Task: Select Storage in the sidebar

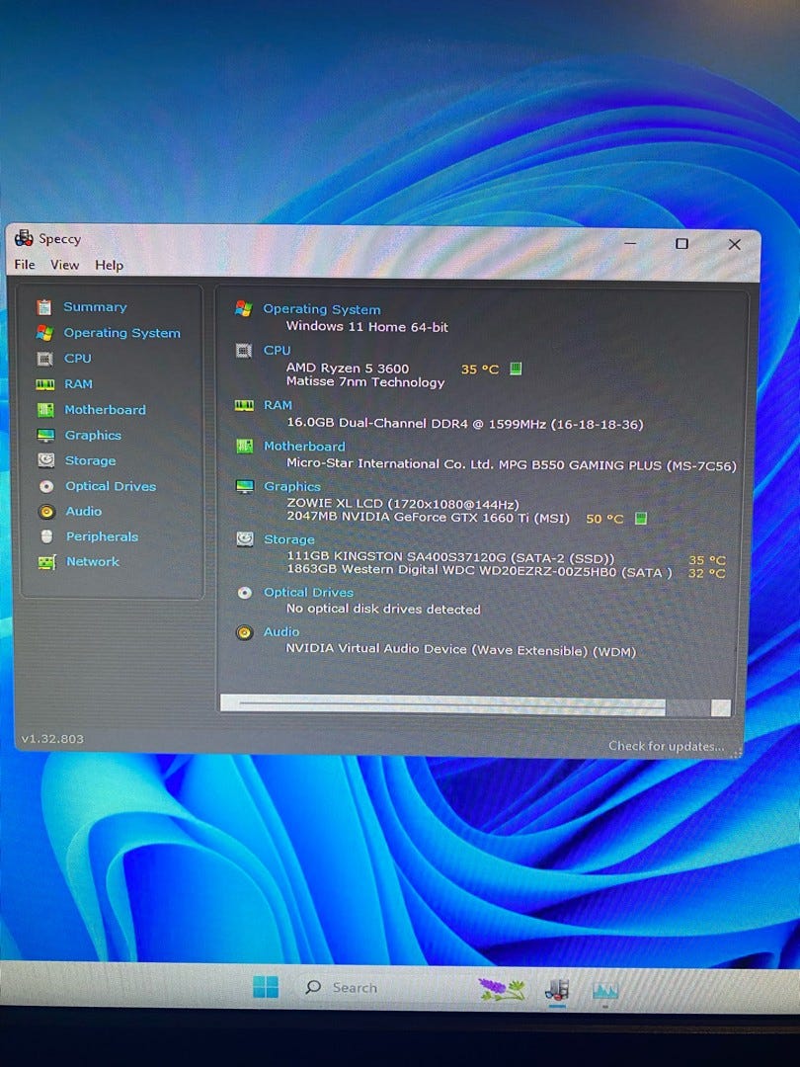Action: tap(91, 460)
